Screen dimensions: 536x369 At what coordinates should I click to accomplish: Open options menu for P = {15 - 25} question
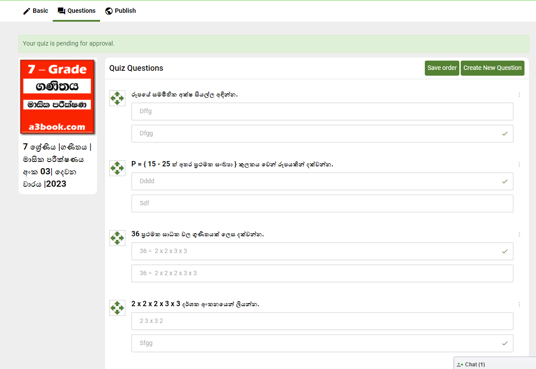coord(519,165)
